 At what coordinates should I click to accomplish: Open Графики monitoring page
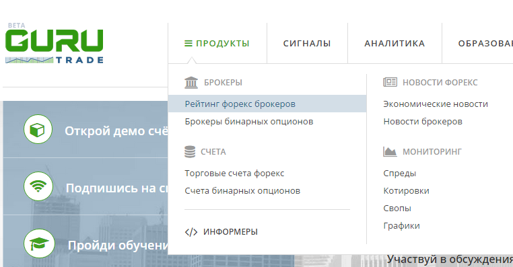[x=401, y=226]
